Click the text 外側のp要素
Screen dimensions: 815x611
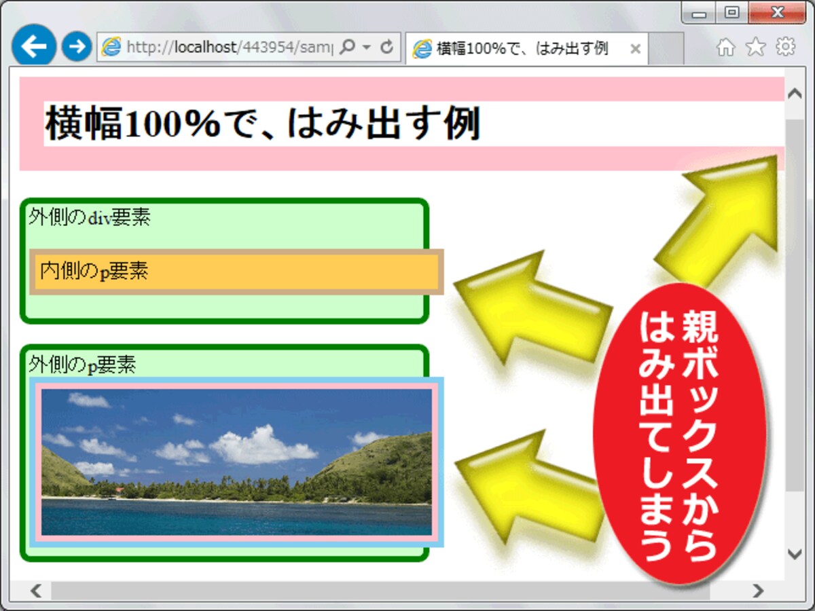[x=82, y=365]
